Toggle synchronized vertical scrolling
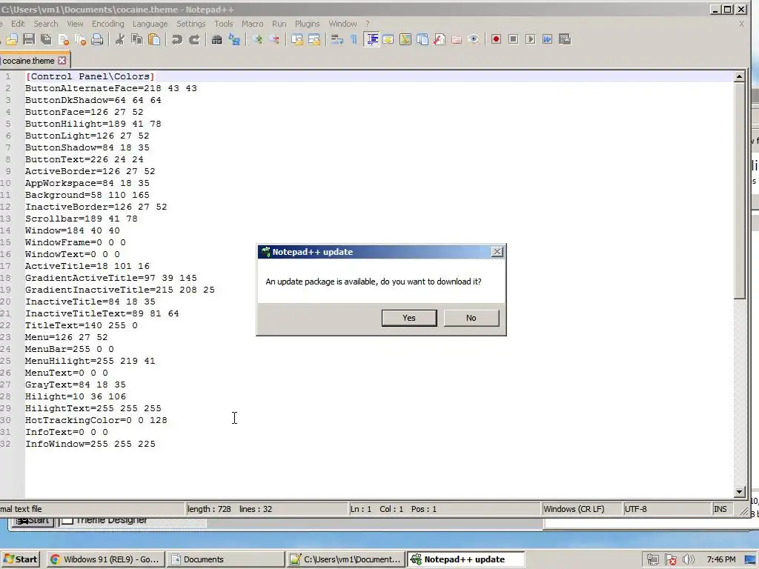Image resolution: width=759 pixels, height=569 pixels. [296, 40]
